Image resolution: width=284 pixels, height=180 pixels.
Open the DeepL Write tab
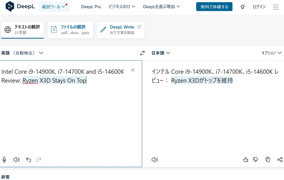point(121,30)
